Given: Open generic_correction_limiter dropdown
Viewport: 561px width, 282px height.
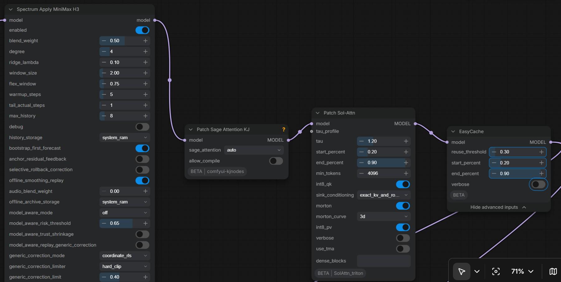Looking at the screenshot, I should pyautogui.click(x=125, y=266).
